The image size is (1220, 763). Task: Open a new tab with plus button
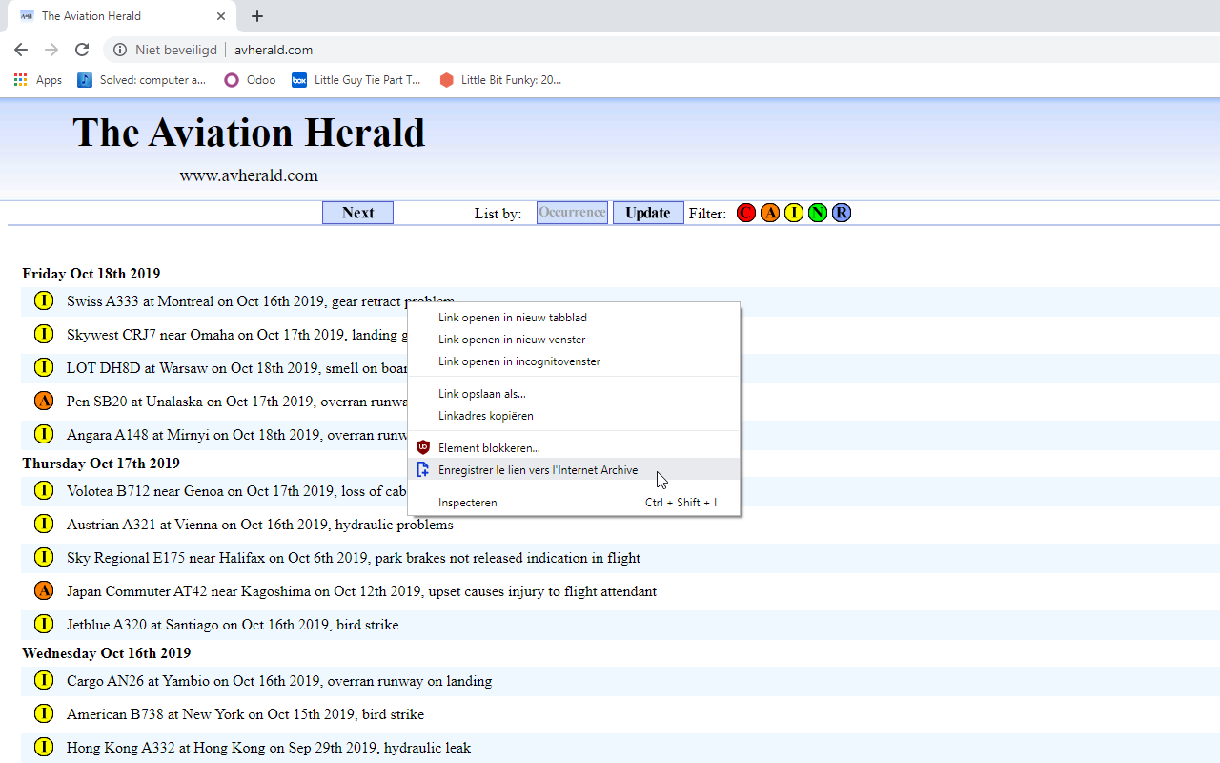(257, 16)
